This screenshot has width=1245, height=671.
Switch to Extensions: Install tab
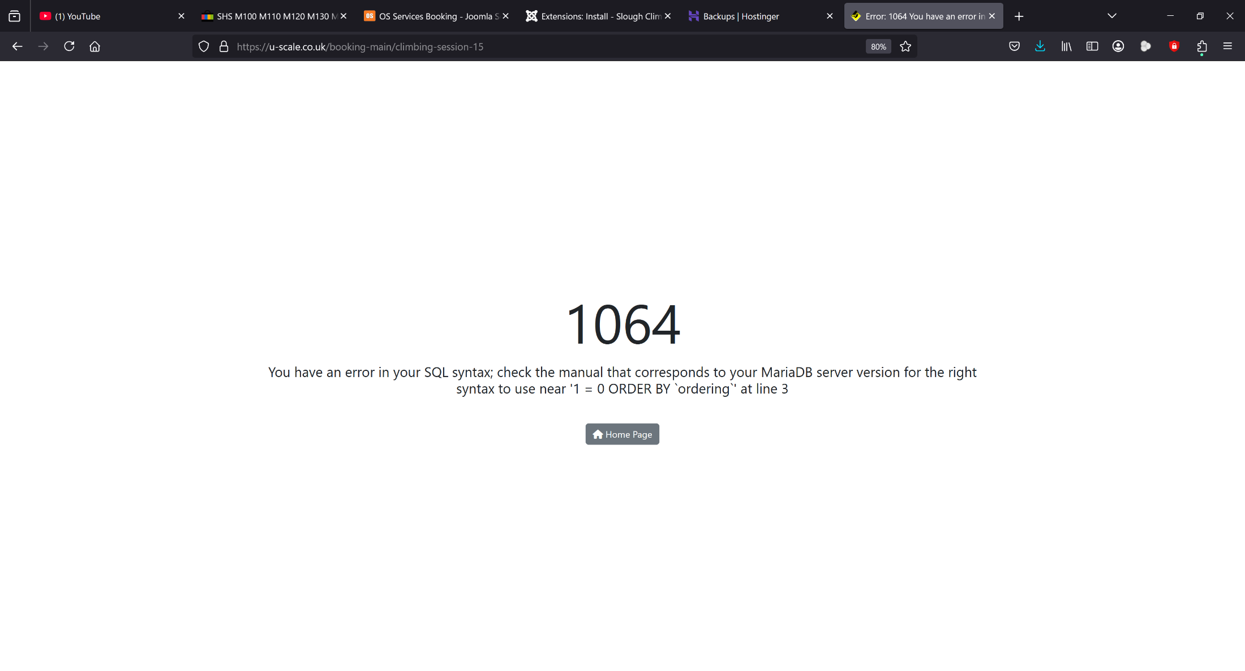point(599,16)
